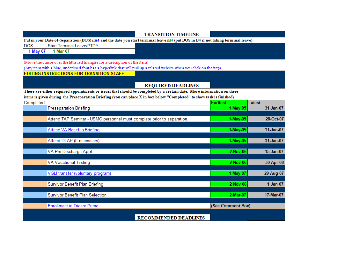Screen dimensions: 337x261
Task: Select the Transition Timeline title cell
Action: coord(172,34)
